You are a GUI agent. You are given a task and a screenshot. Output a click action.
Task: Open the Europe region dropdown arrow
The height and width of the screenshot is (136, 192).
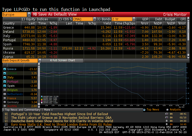29,15
